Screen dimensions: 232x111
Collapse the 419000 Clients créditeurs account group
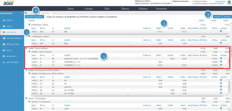click(26, 48)
